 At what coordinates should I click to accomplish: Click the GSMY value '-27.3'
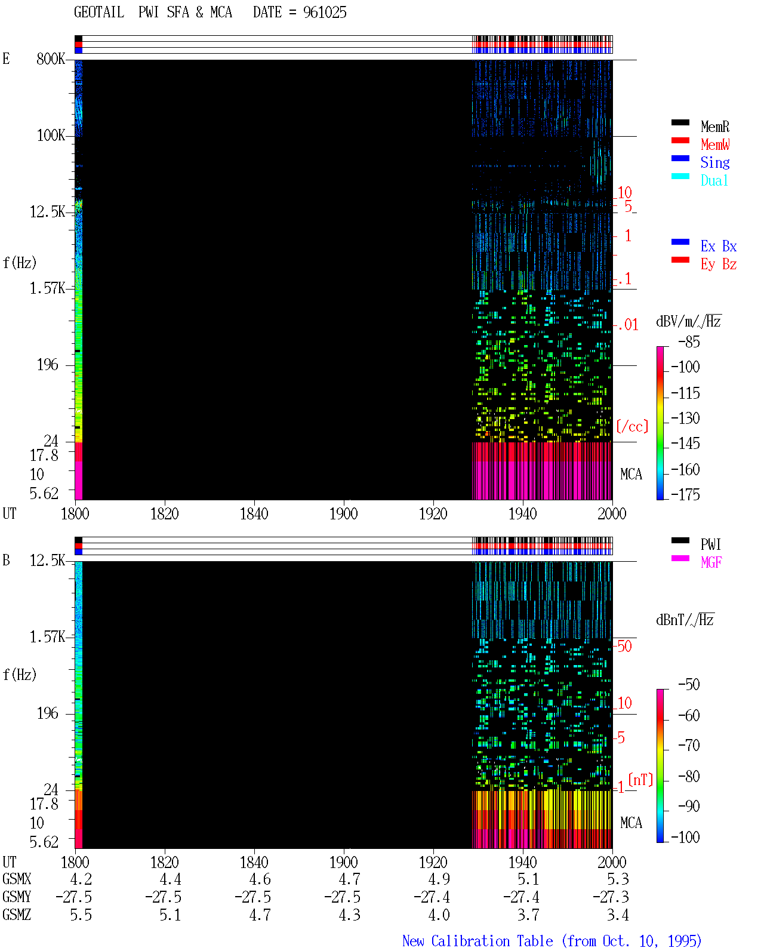point(611,897)
